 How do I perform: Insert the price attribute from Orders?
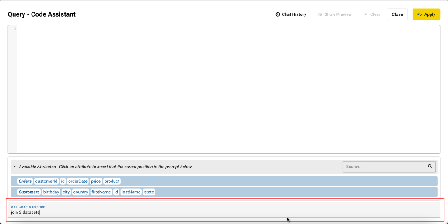96,181
